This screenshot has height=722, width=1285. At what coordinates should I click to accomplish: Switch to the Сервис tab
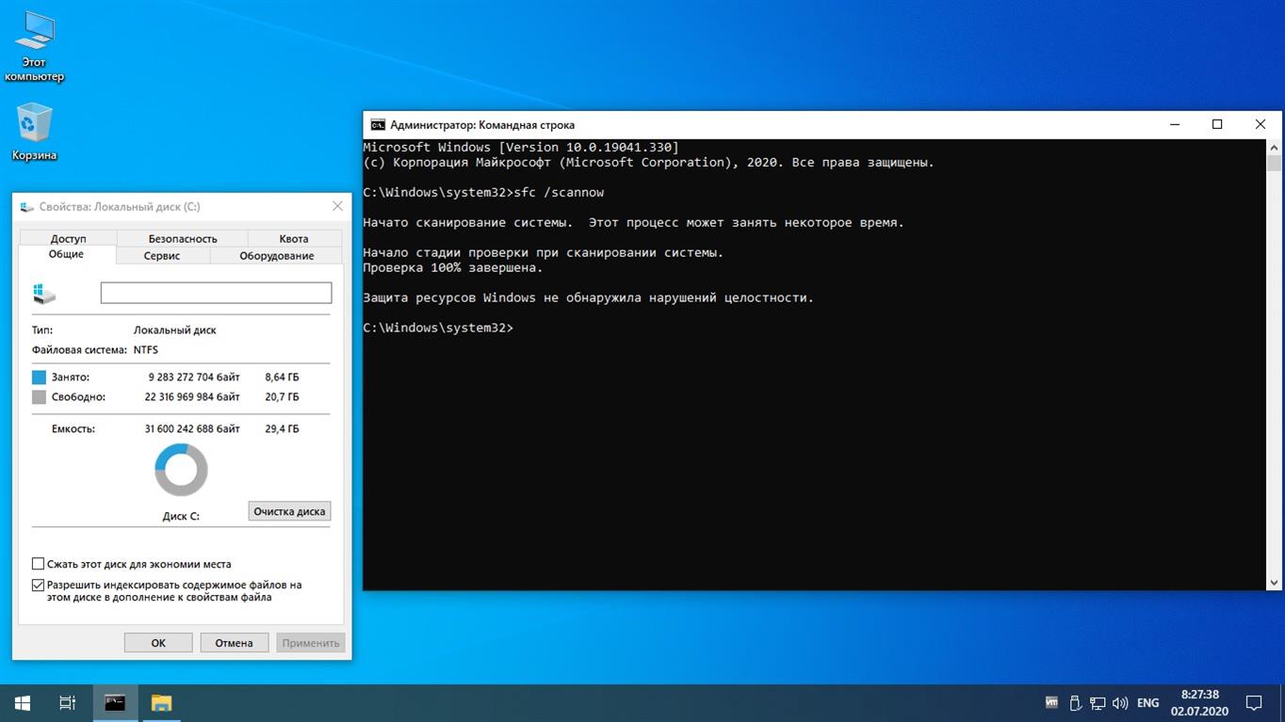(x=160, y=255)
